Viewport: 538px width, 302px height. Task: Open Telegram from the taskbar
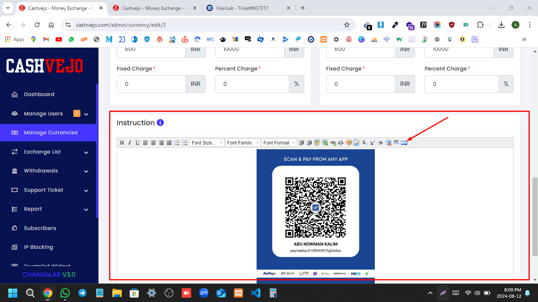82,293
